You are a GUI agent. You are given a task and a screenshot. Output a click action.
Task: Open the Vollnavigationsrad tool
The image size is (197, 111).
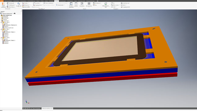click(x=106, y=4)
